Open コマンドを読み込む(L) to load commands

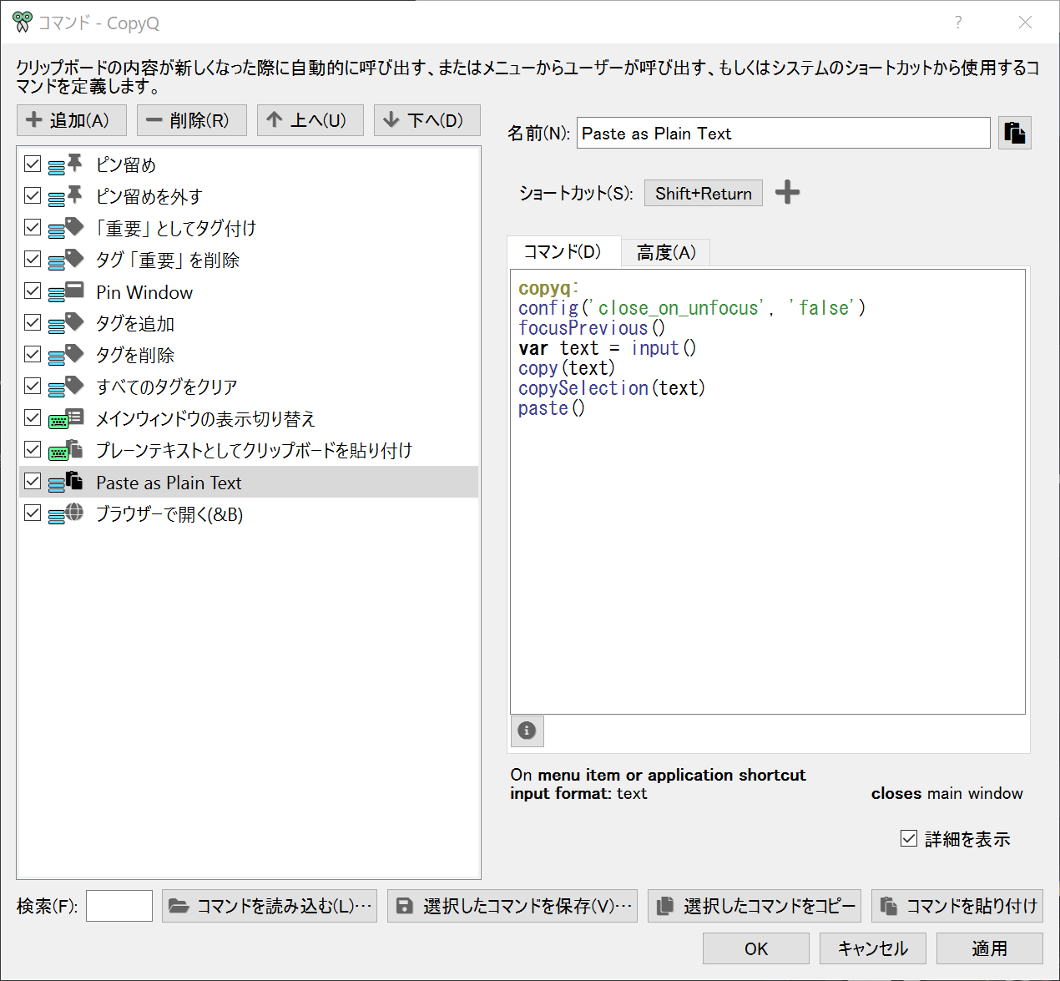click(270, 906)
